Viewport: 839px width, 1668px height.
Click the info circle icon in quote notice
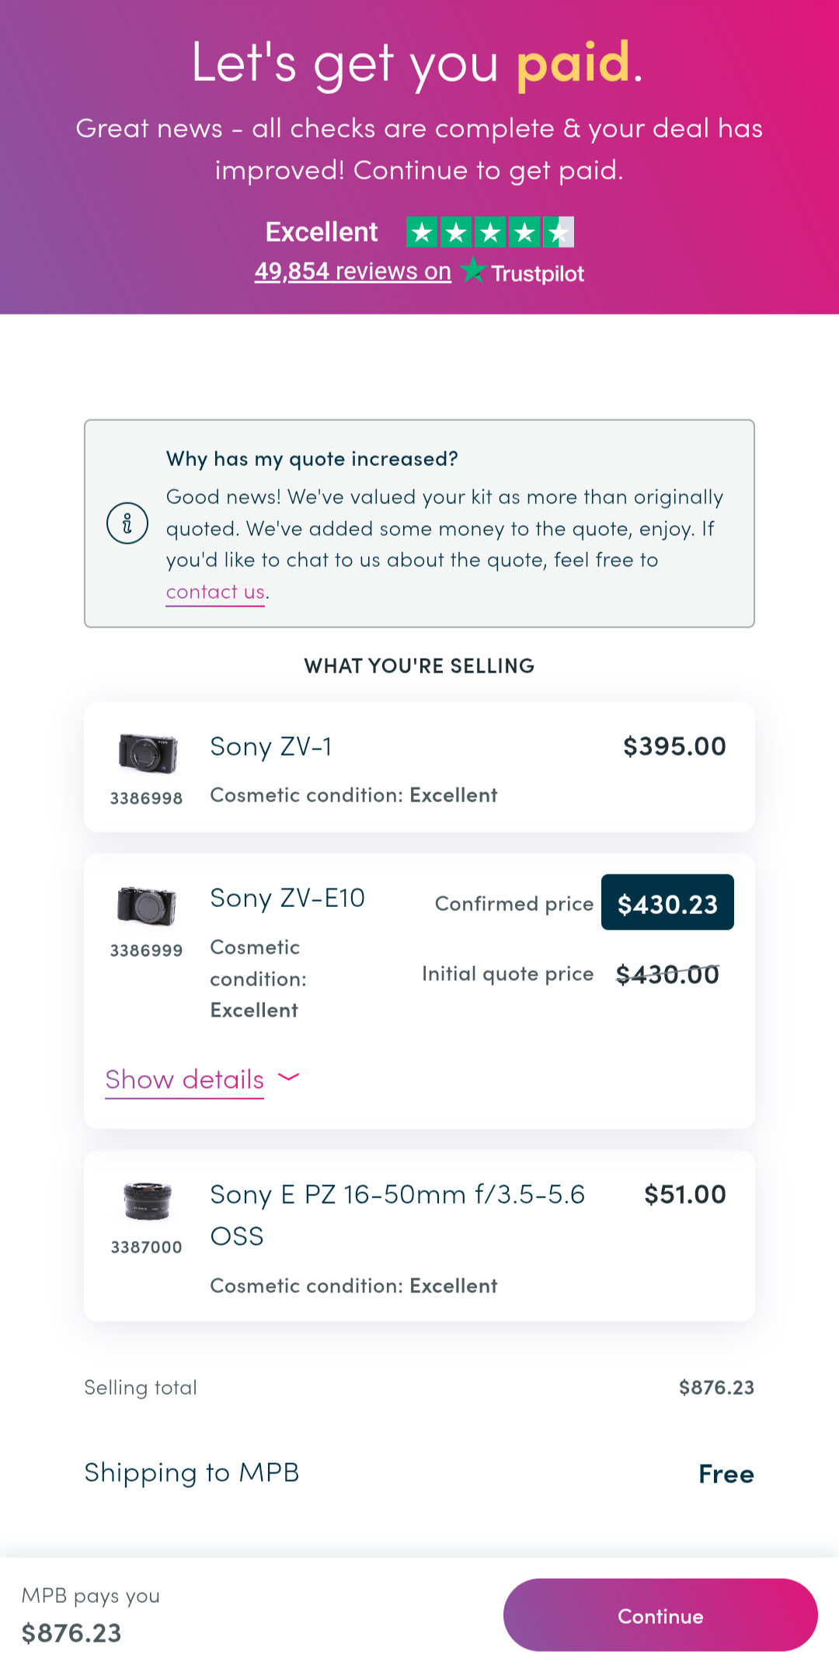coord(127,523)
